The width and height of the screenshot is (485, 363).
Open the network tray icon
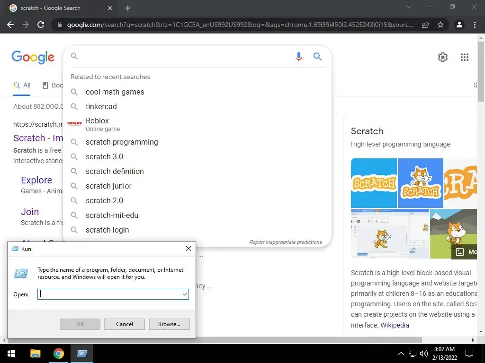[413, 354]
